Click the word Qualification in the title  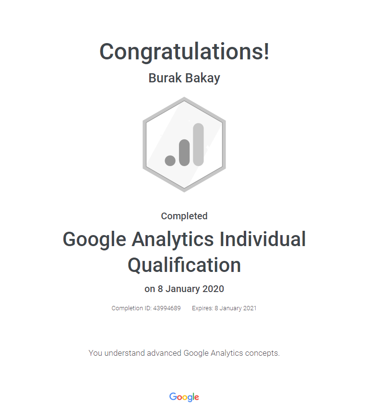pyautogui.click(x=184, y=265)
